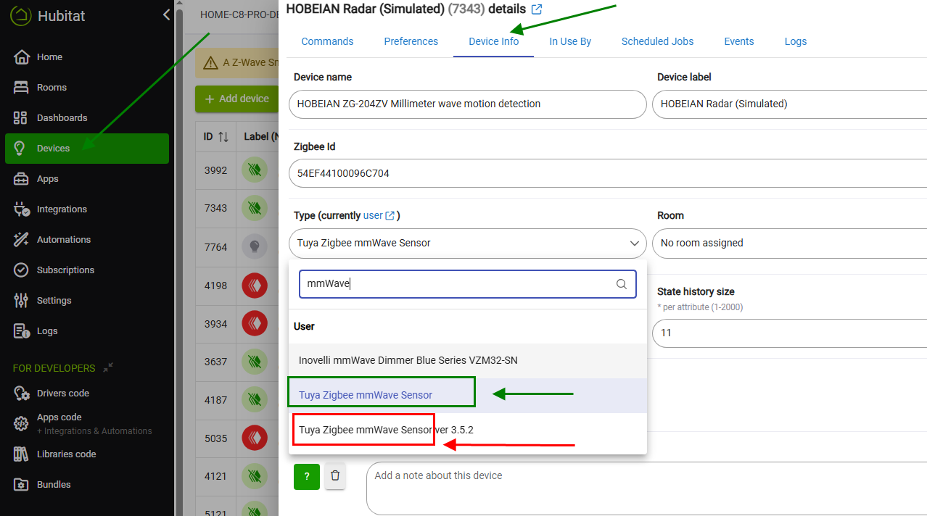The image size is (927, 516).
Task: Click red status icon for row 5035
Action: click(x=255, y=438)
